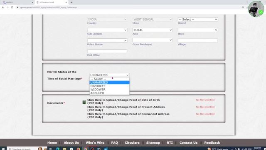Open Task View on the taskbar
266x150 pixels.
pyautogui.click(x=51, y=149)
